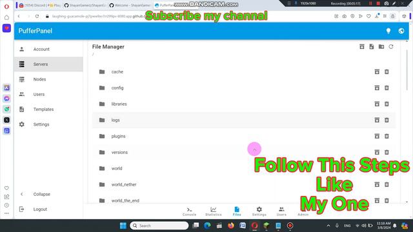Image resolution: width=413 pixels, height=232 pixels.
Task: Open the logs folder
Action: pos(244,120)
